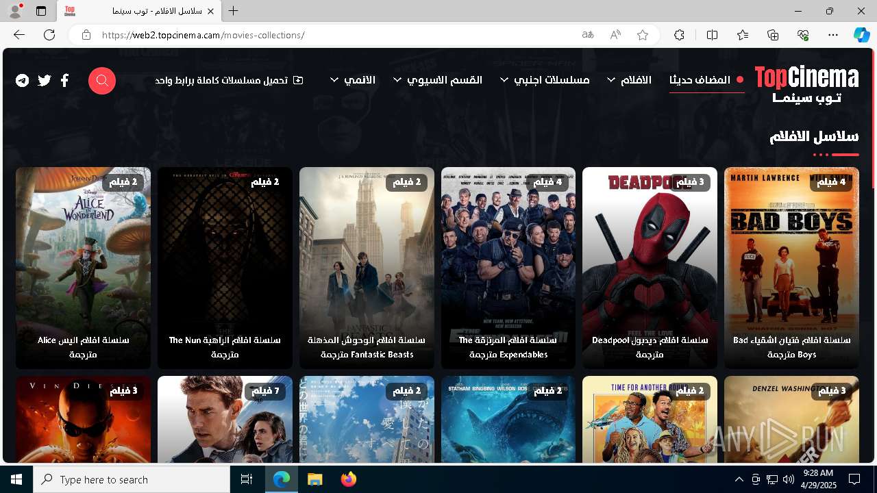This screenshot has width=877, height=493.
Task: Click سلسلة افلام اليس Alice title
Action: (x=83, y=347)
